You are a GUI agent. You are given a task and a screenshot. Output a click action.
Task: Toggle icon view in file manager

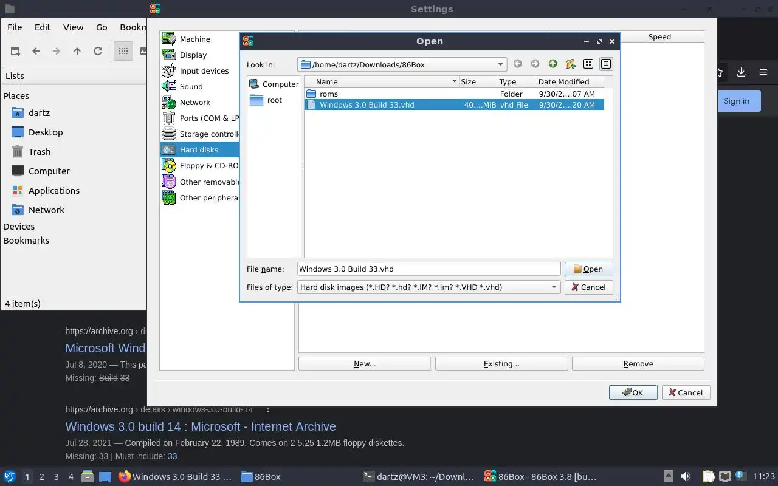coord(123,52)
